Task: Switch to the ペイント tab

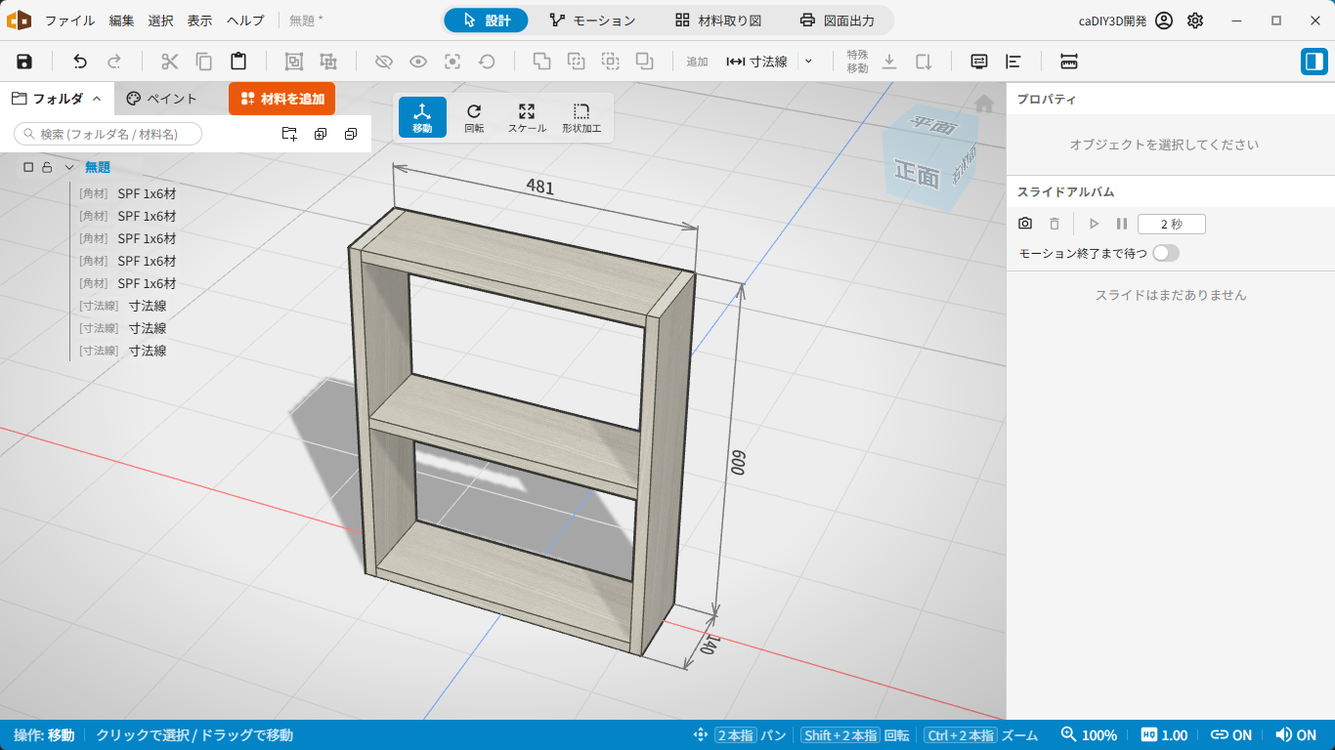Action: pos(162,99)
